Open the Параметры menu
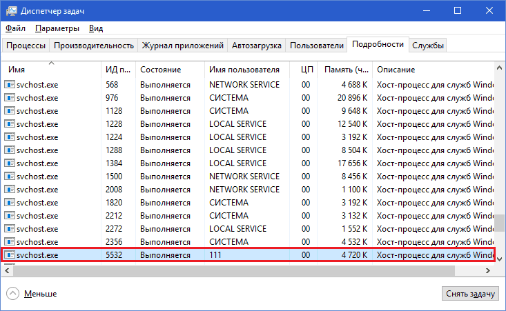 coord(57,28)
